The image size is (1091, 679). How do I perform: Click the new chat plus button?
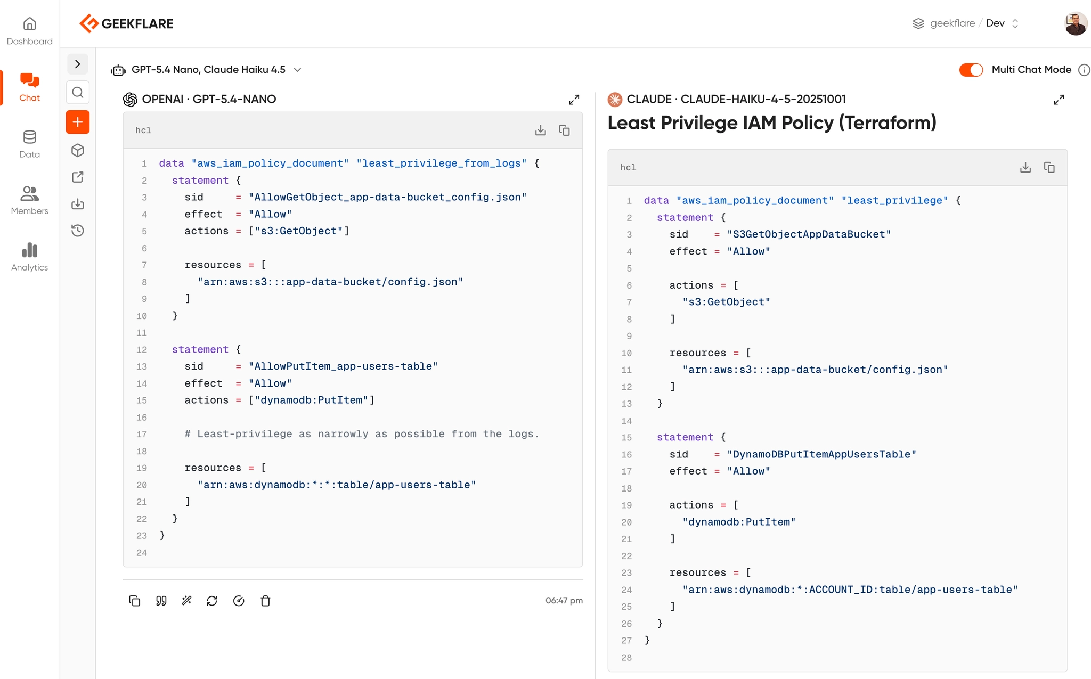point(78,122)
